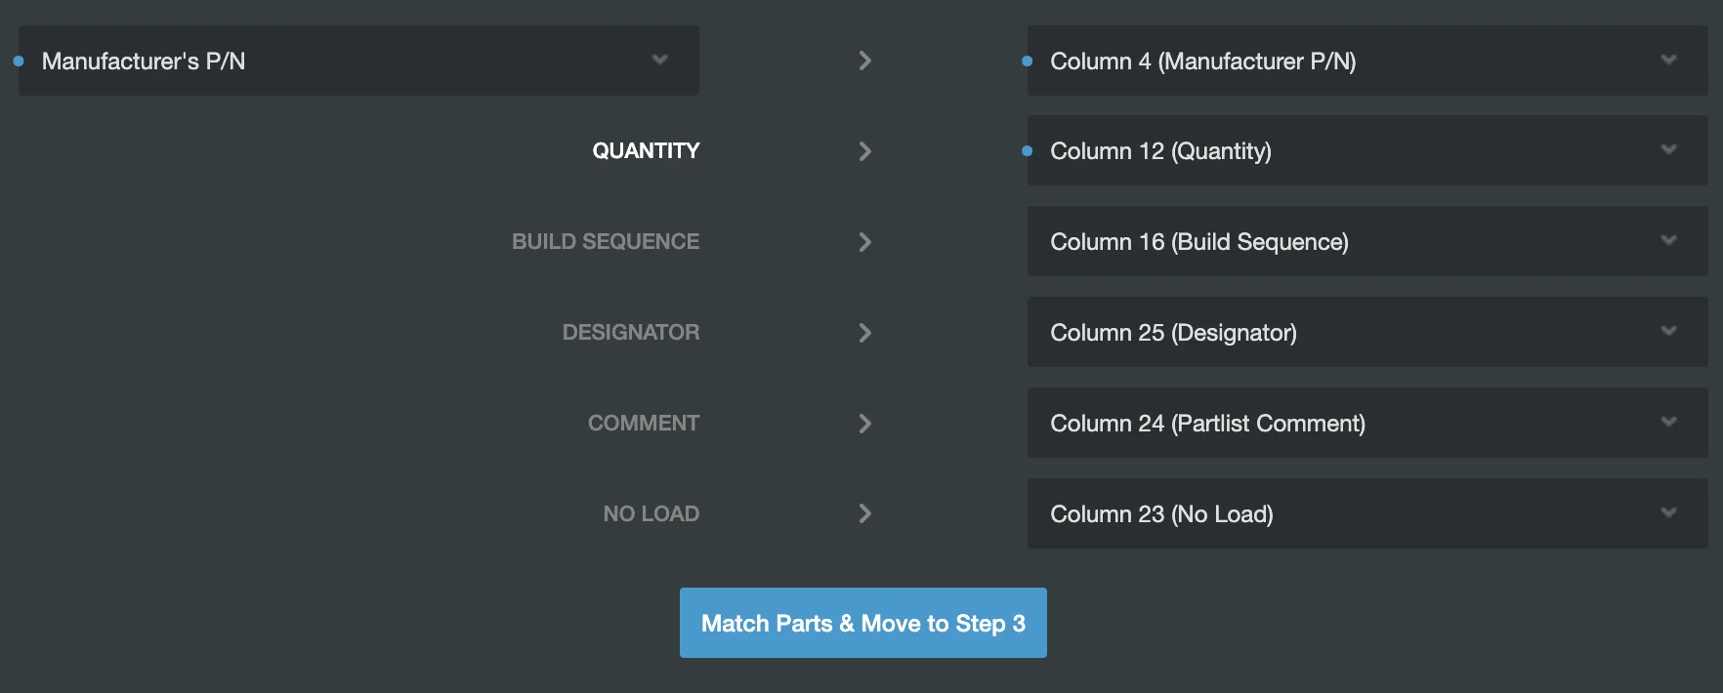Screen dimensions: 1723x693
Task: Click the COMMENT field label
Action: [x=644, y=424]
